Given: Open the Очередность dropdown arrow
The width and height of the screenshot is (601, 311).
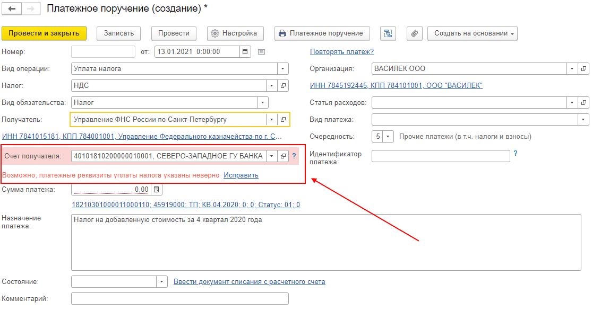Looking at the screenshot, I should 388,137.
